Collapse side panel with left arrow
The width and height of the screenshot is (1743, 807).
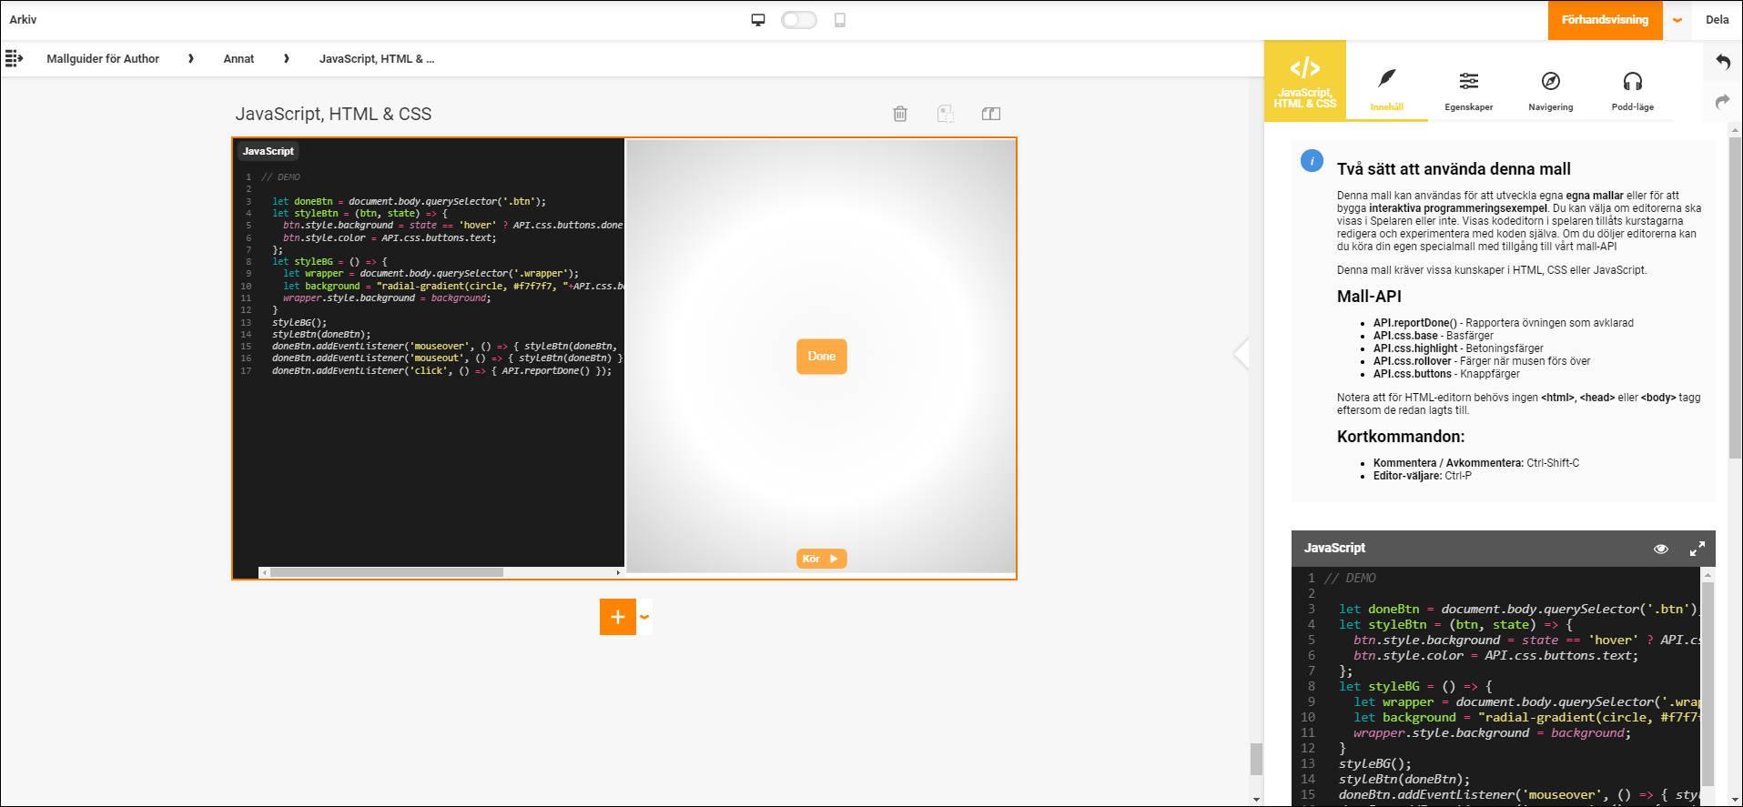coord(1241,353)
